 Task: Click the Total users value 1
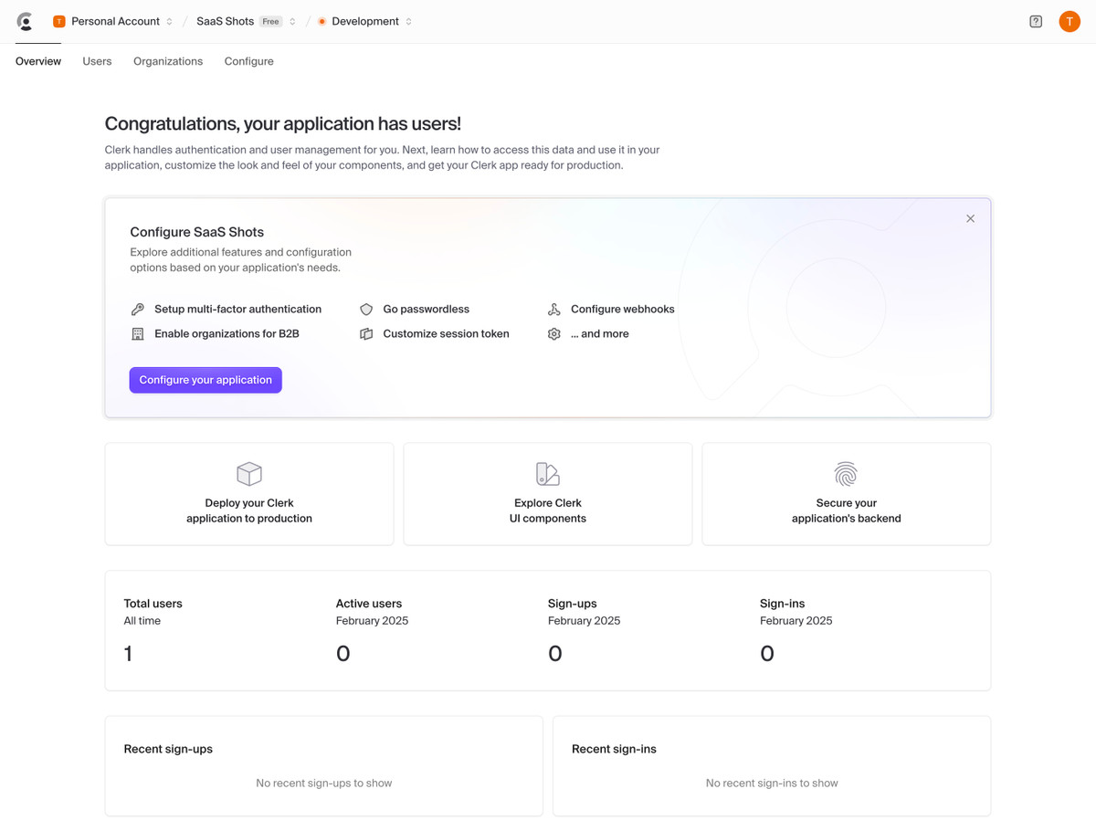[x=129, y=654]
